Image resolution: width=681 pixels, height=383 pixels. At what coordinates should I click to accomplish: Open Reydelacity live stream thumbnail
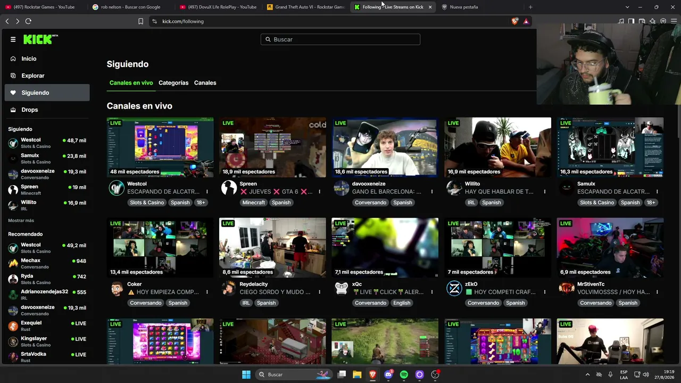coord(272,247)
